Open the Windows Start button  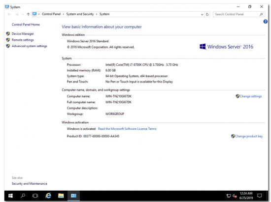pyautogui.click(x=10, y=196)
